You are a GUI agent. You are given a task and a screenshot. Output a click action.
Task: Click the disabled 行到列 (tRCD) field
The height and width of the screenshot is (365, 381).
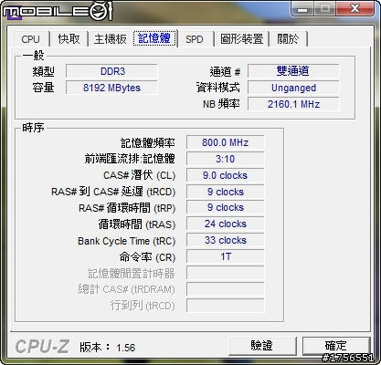click(225, 306)
